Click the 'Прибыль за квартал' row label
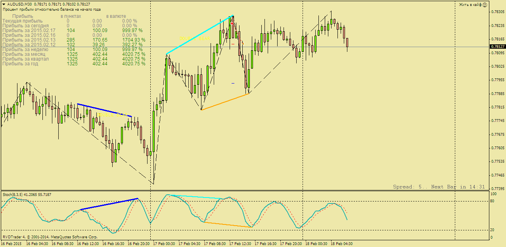Viewport: 506px width, 247px height. point(25,59)
